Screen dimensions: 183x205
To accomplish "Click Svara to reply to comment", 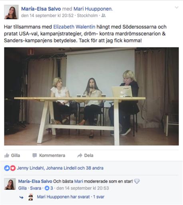I will click(36, 188).
